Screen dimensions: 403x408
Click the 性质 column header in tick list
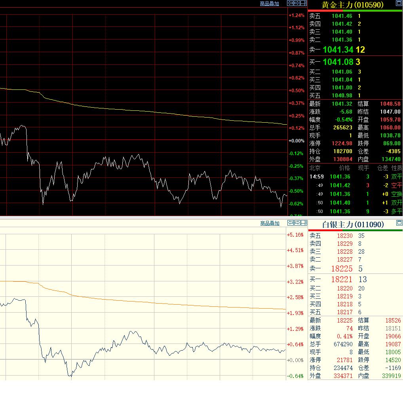click(x=397, y=168)
